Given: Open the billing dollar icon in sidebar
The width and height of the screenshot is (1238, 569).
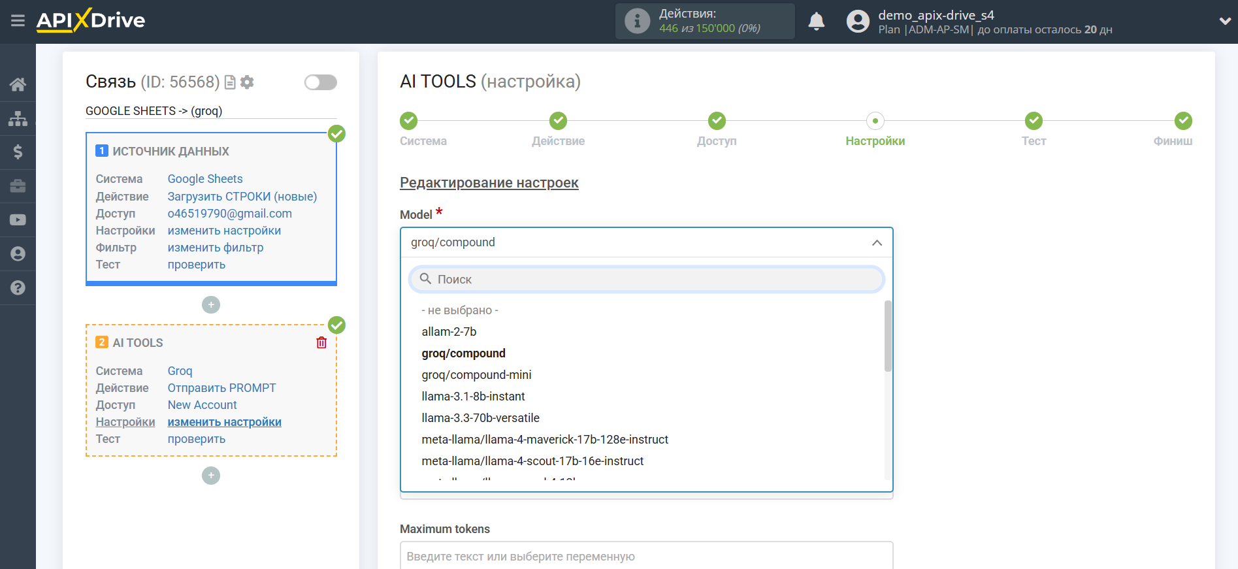Looking at the screenshot, I should 18,152.
